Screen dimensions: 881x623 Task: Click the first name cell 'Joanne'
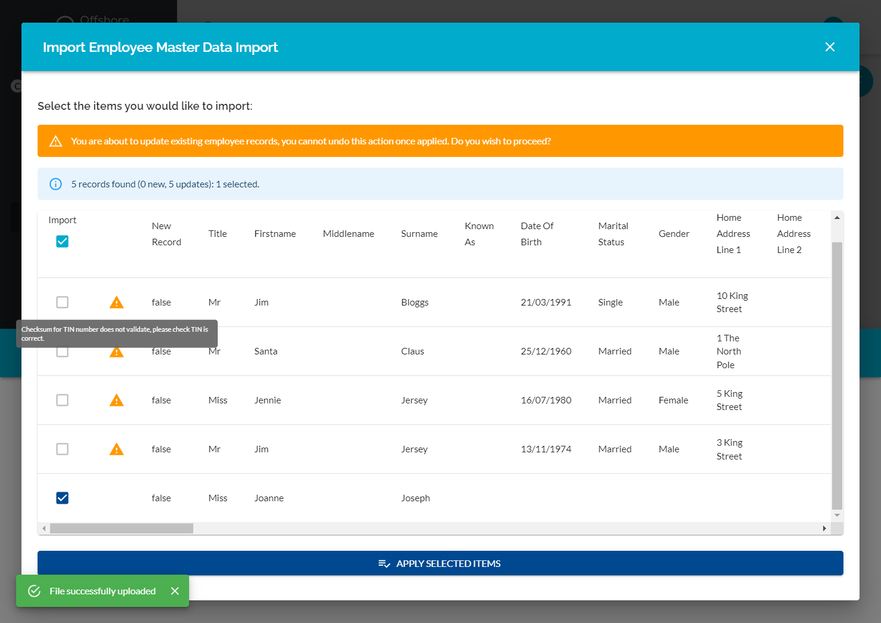(x=269, y=498)
